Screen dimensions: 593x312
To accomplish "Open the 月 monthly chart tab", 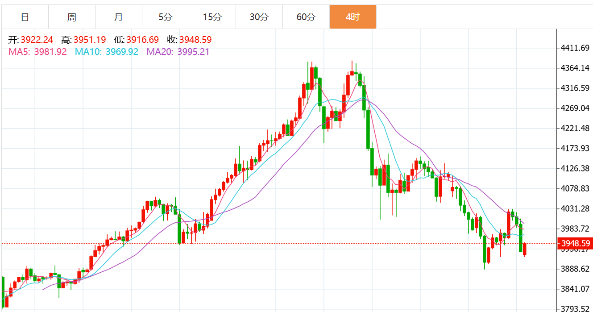I will pyautogui.click(x=119, y=17).
